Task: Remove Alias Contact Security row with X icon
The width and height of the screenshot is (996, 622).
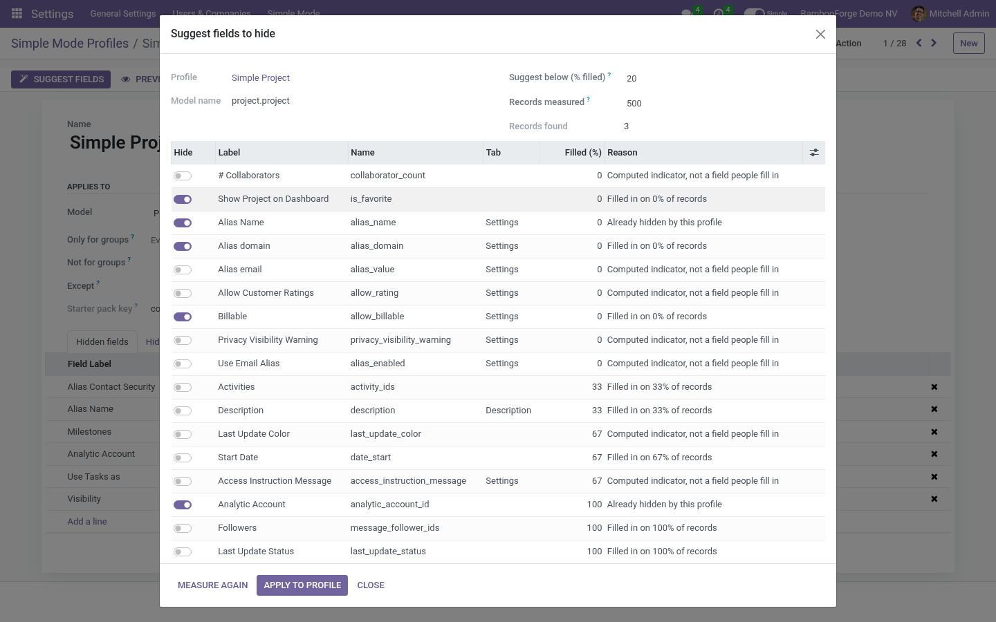Action: tap(934, 387)
